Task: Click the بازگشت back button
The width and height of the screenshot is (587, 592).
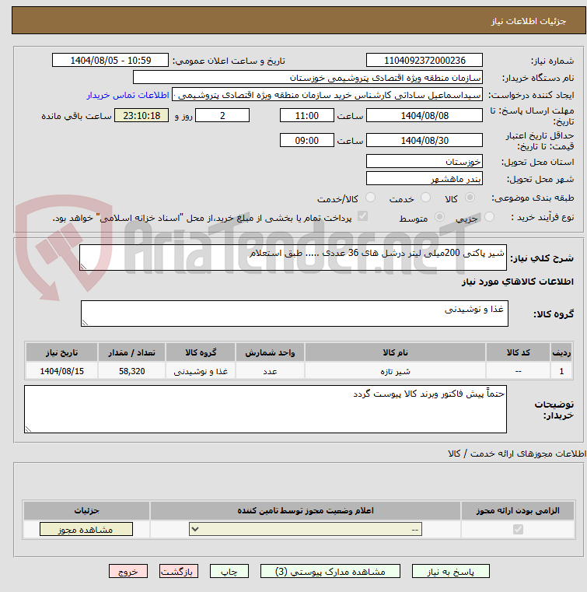Action: pos(179,571)
